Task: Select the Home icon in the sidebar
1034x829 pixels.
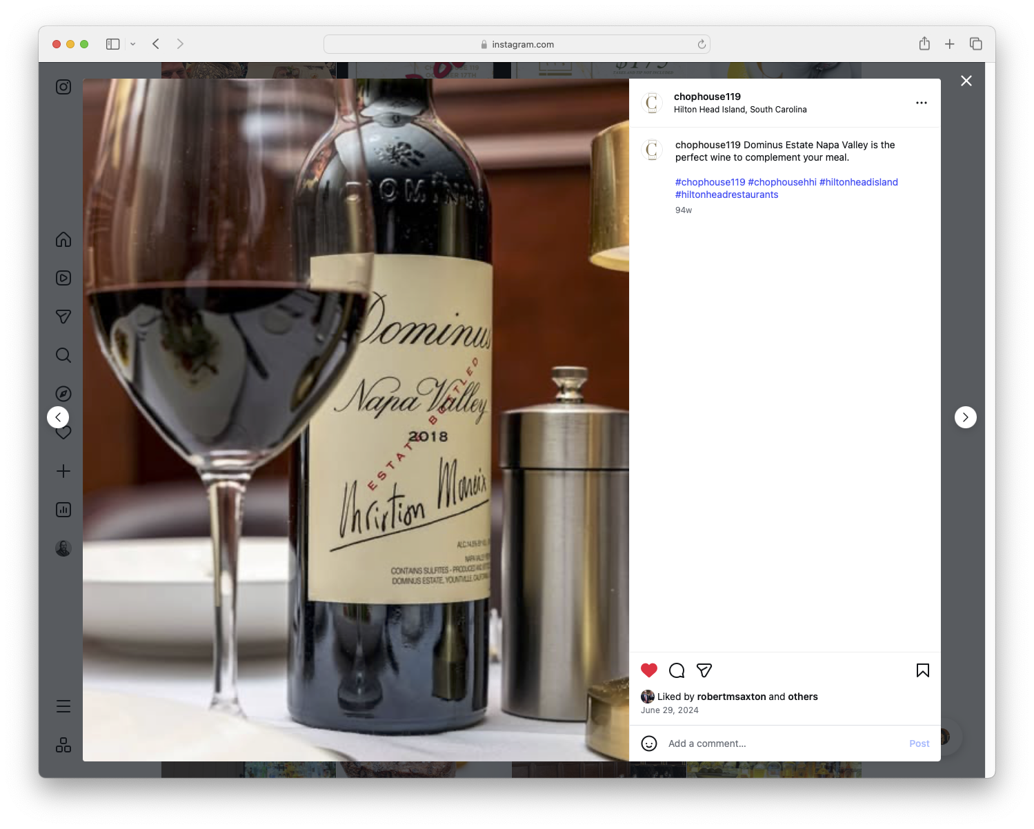Action: coord(63,239)
